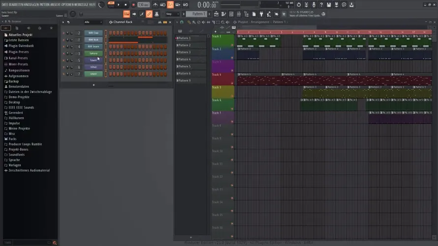Open the OPTIONEN menu
Image resolution: width=438 pixels, height=246 pixels.
(67, 5)
